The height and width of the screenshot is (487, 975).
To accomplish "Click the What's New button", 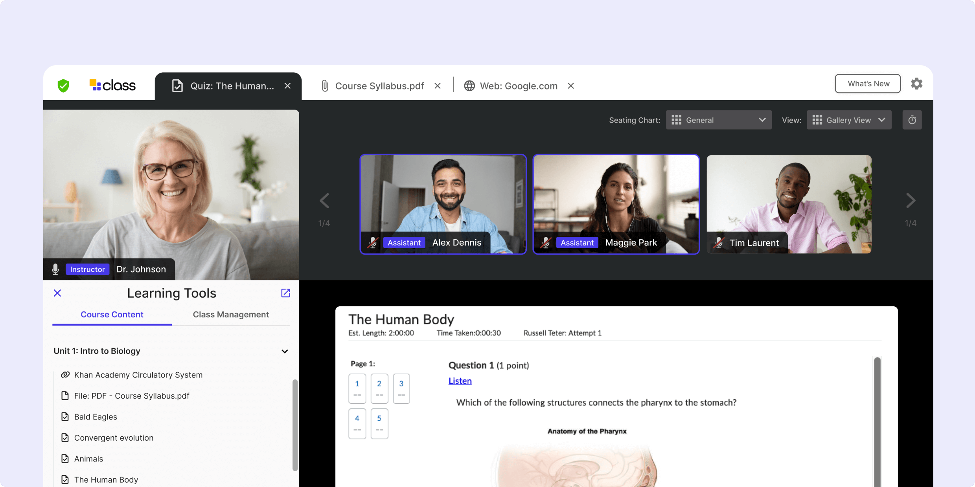I will (868, 84).
